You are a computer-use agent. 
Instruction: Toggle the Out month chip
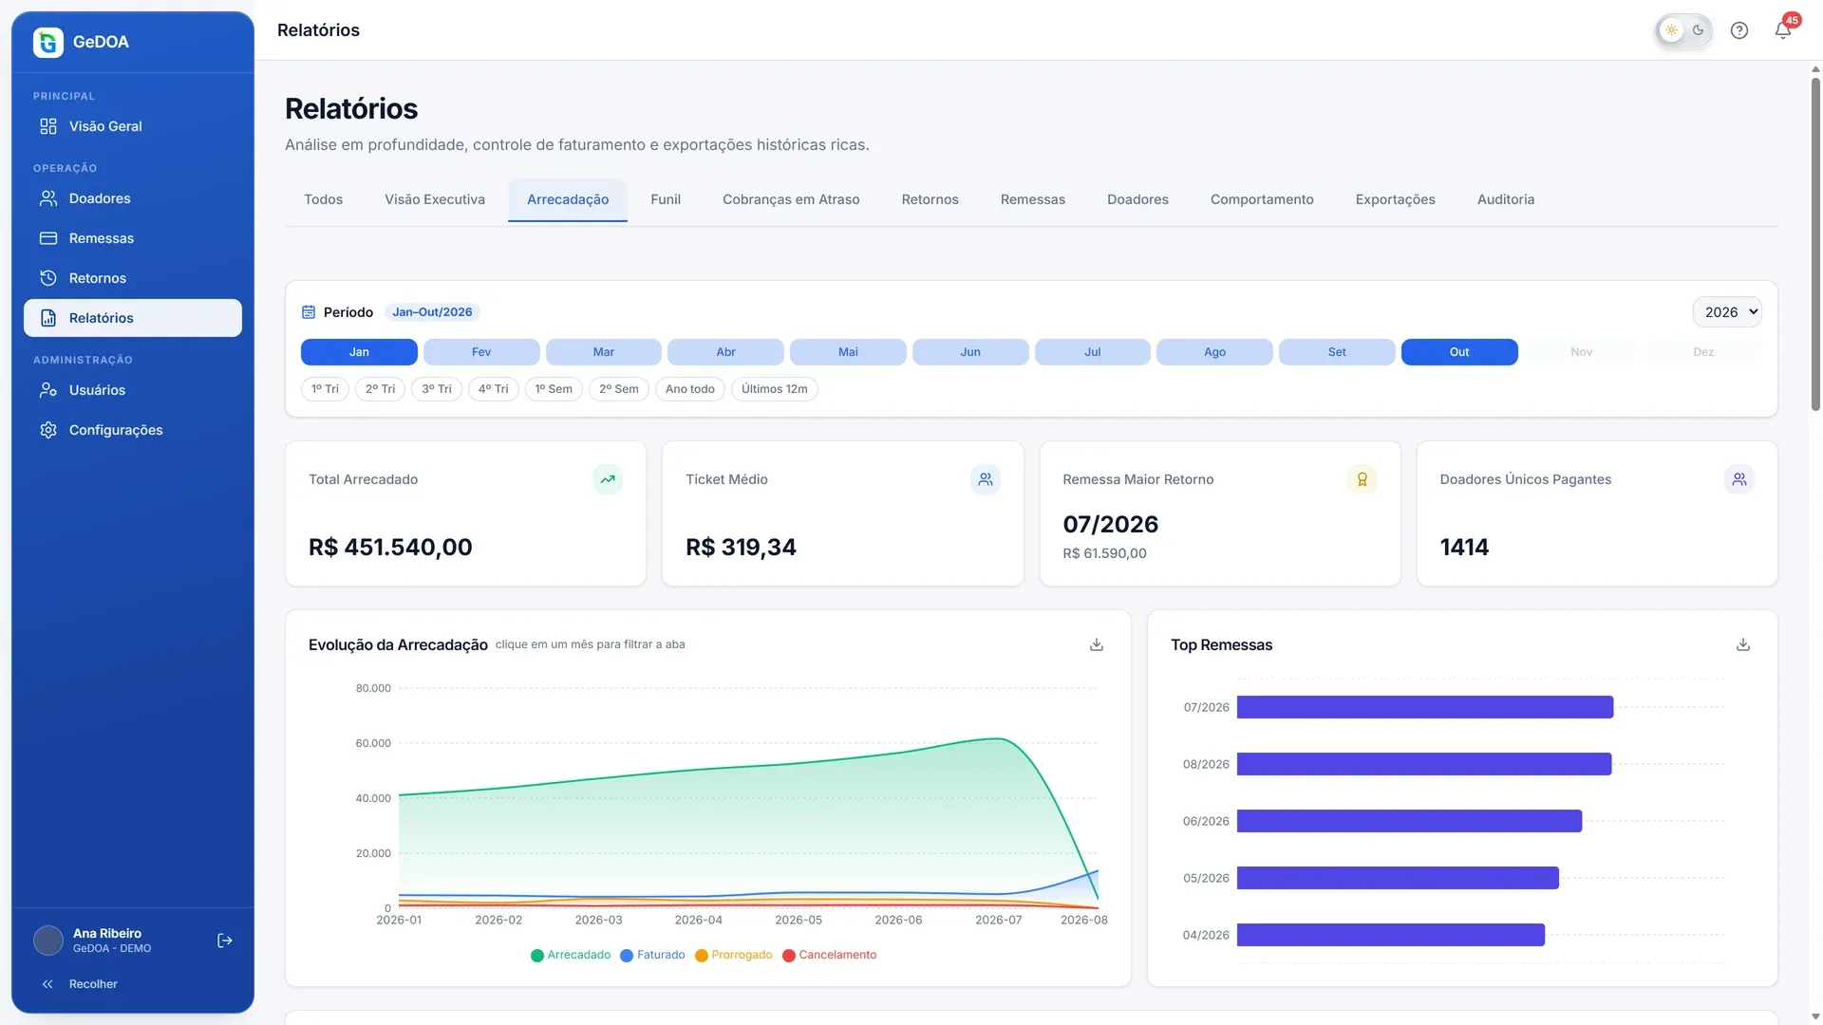click(1459, 352)
